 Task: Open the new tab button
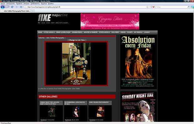click(x=33, y=11)
